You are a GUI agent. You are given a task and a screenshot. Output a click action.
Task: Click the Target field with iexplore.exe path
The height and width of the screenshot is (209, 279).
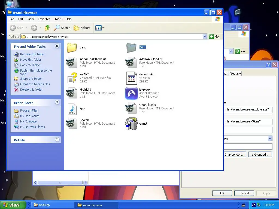click(248, 109)
